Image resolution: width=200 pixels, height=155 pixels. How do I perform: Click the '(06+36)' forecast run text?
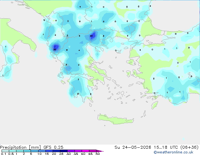click(x=190, y=147)
